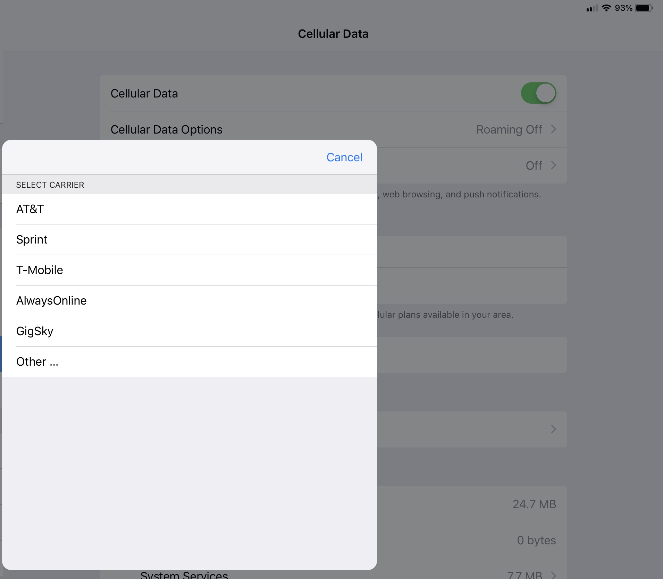Tap the 24.7 MB usage row
Viewport: 663px width, 579px height.
[x=472, y=504]
